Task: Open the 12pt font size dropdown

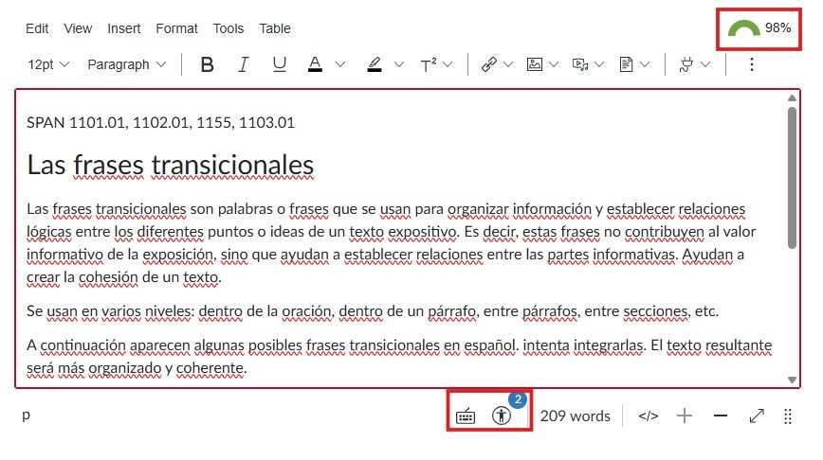Action: pyautogui.click(x=48, y=64)
